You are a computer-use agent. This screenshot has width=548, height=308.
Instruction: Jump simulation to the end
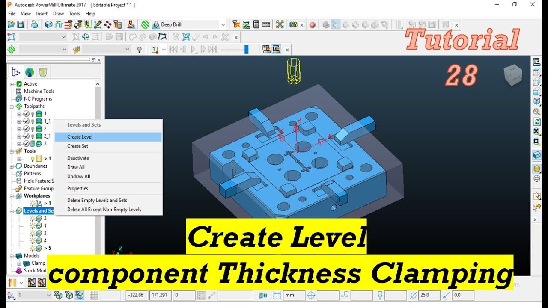pyautogui.click(x=212, y=50)
